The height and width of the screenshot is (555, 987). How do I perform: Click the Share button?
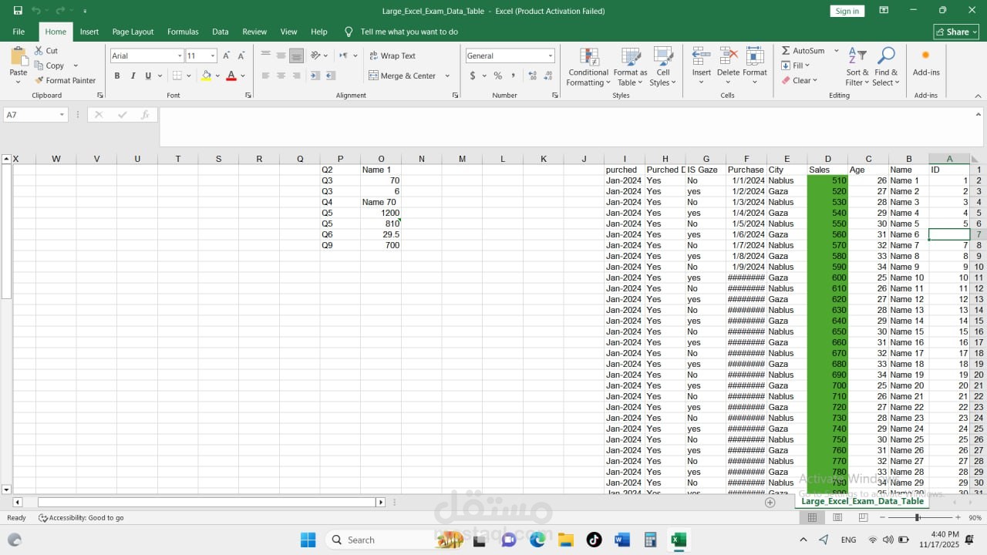(x=955, y=32)
